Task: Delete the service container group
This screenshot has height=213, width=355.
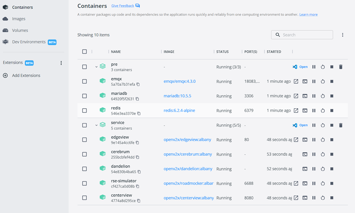Action: 341,125
